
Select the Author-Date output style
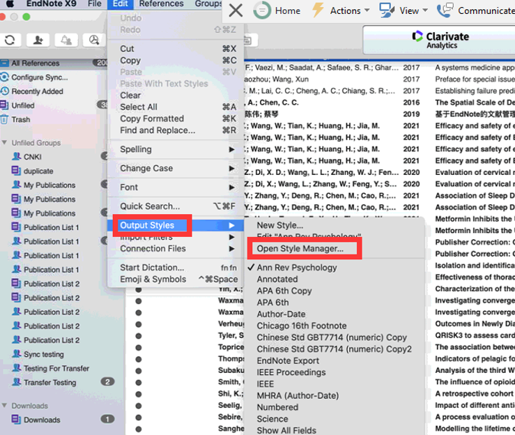click(281, 314)
